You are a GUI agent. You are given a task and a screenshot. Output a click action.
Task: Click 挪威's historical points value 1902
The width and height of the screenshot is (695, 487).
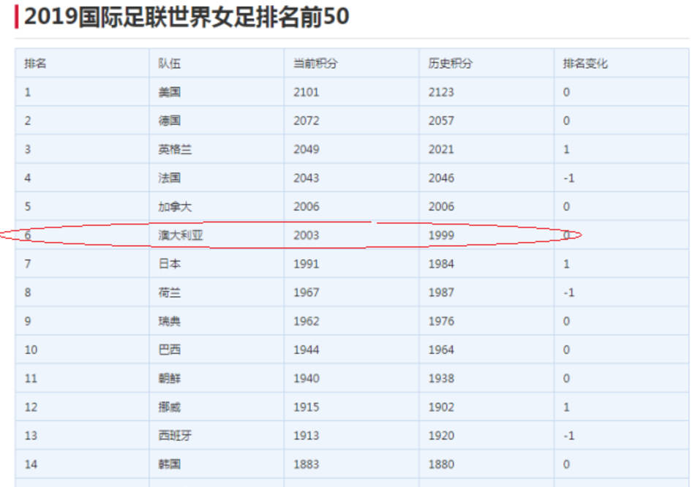[x=441, y=407]
